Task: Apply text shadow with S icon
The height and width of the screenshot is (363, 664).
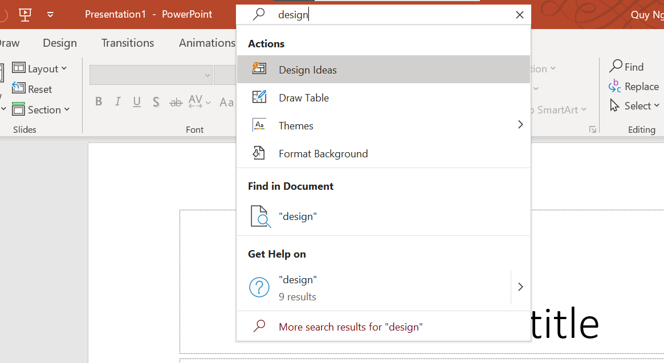Action: pos(156,101)
